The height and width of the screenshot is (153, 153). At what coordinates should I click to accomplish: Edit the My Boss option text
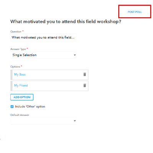[x=20, y=75]
